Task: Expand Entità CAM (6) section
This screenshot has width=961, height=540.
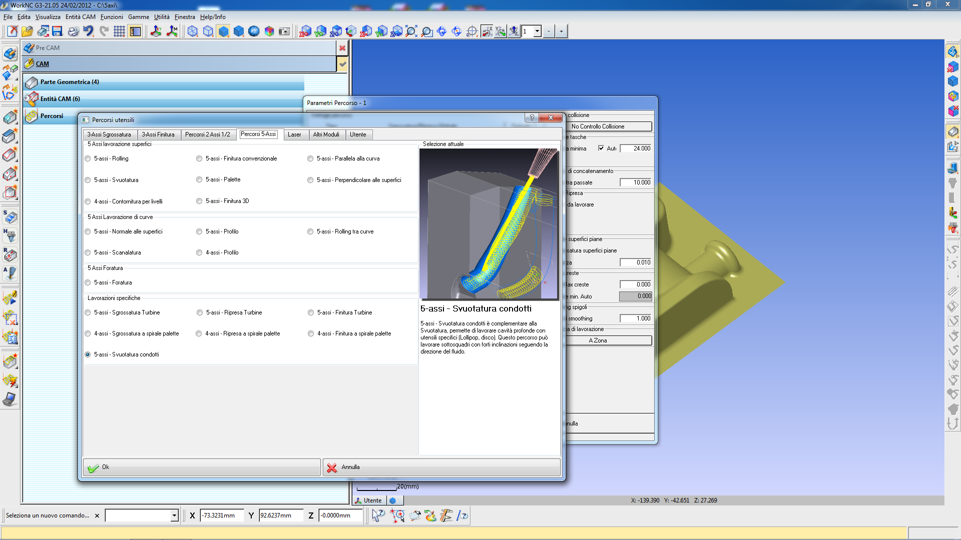Action: tap(164, 99)
